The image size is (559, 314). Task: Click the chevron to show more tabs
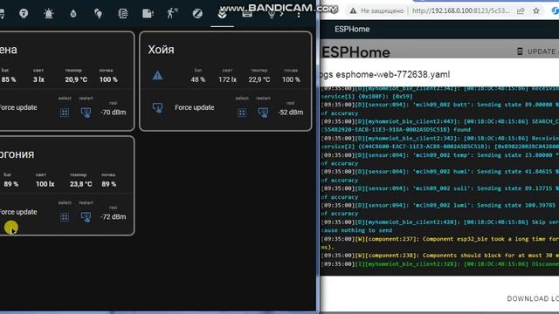[x=281, y=14]
